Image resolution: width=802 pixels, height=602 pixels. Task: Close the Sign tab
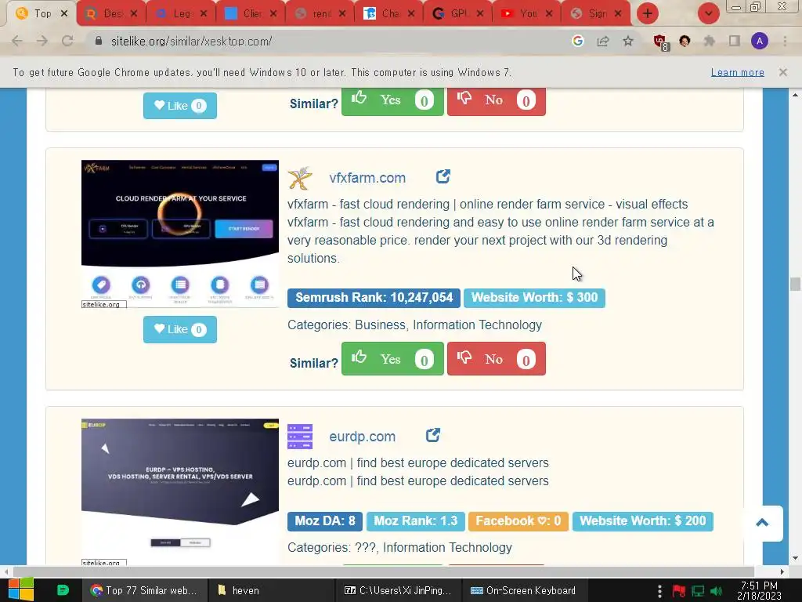(x=618, y=14)
